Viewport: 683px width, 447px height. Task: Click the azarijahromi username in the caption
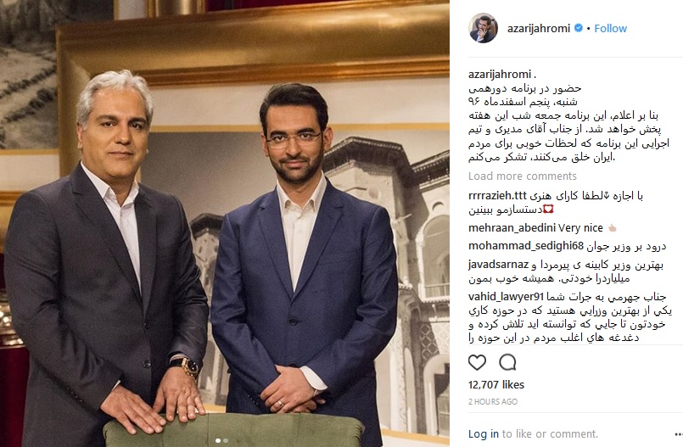coord(499,75)
